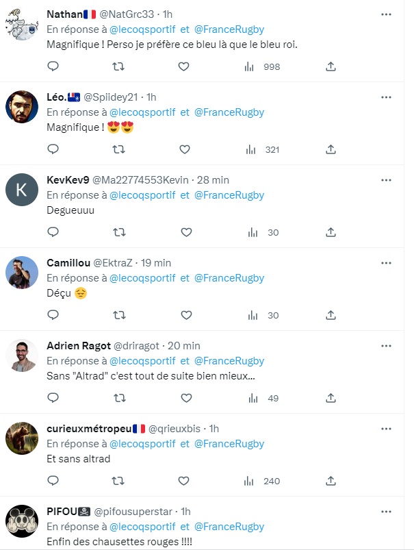Open @FranceRugby link in Camillou's reply
414x550 pixels.
coord(229,278)
